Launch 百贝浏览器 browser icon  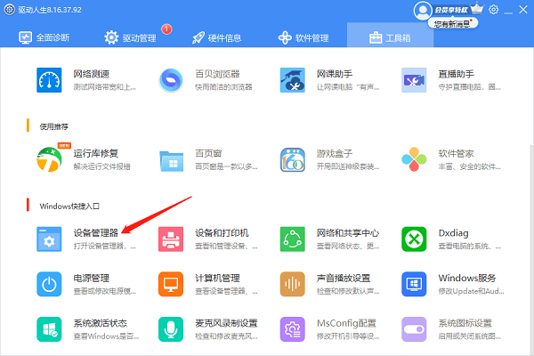click(x=171, y=81)
